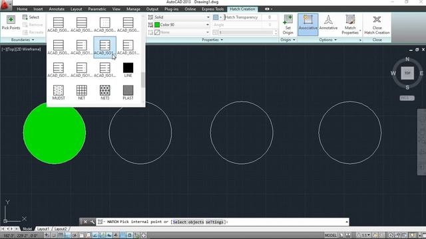Viewport: 426px width, 239px height.
Task: Click Select boundary objects button
Action: point(31,17)
